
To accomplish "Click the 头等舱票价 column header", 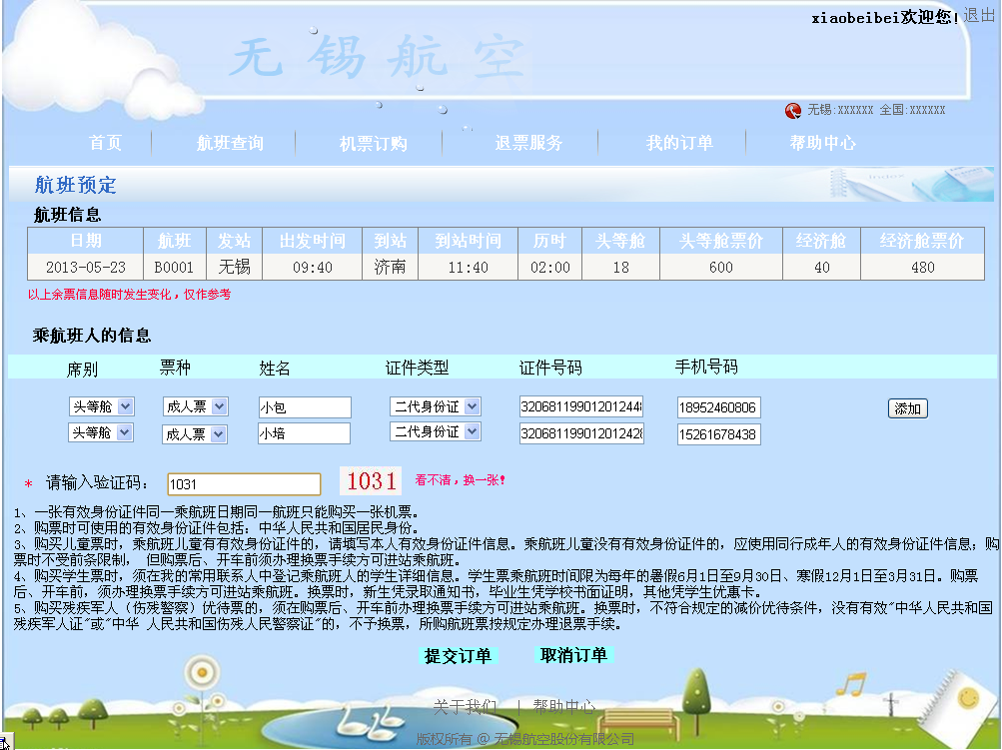I will [721, 241].
